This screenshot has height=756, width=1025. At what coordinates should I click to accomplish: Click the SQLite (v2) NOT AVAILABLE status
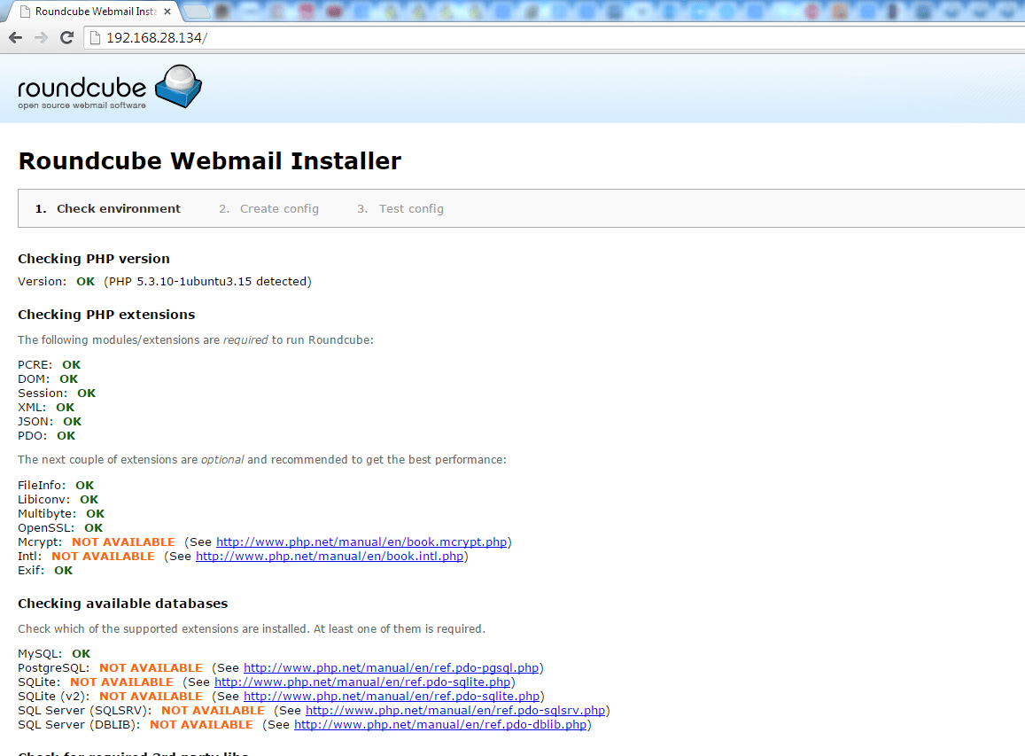151,697
